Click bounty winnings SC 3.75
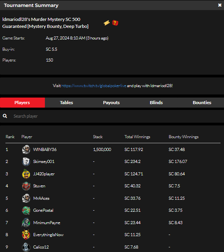 click(x=176, y=210)
